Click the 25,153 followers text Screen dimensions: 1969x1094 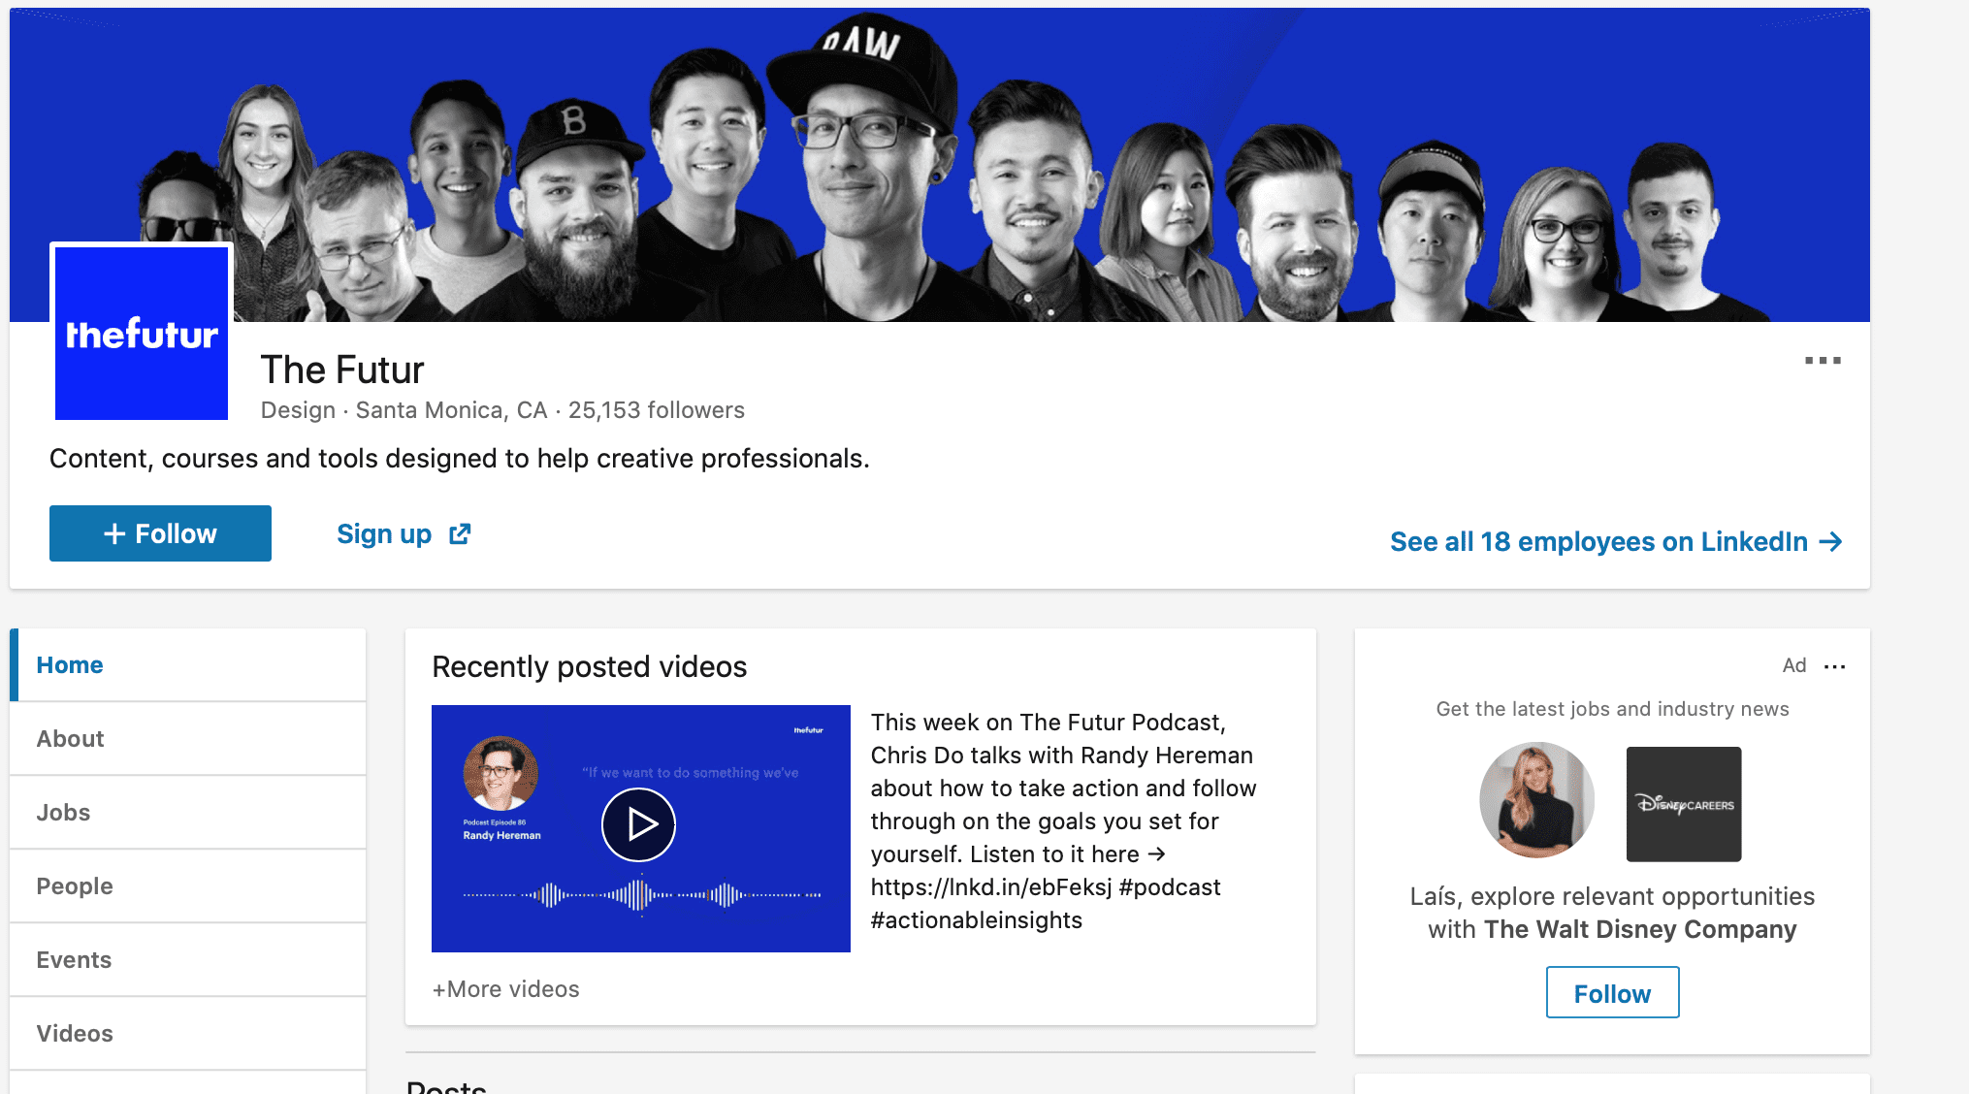pyautogui.click(x=657, y=410)
